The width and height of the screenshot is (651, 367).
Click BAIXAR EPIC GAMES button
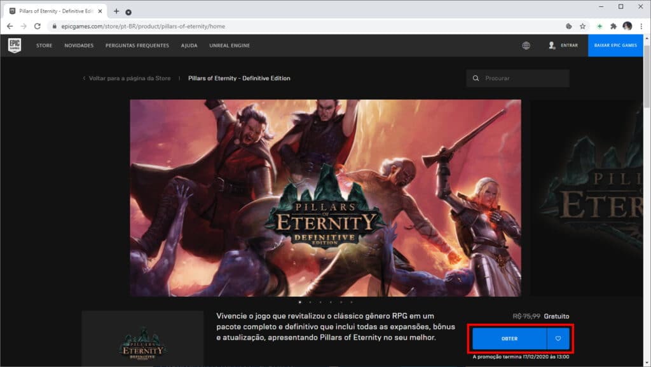tap(615, 45)
